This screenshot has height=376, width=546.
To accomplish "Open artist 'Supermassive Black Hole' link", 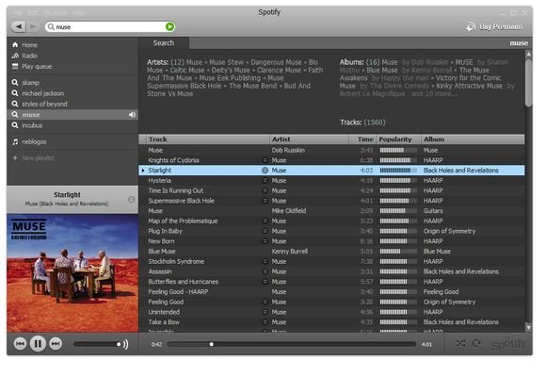I will tap(184, 86).
